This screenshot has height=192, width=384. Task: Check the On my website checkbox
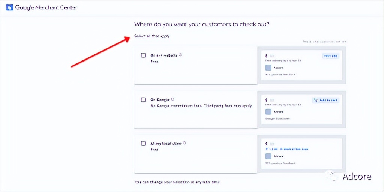[x=143, y=55]
